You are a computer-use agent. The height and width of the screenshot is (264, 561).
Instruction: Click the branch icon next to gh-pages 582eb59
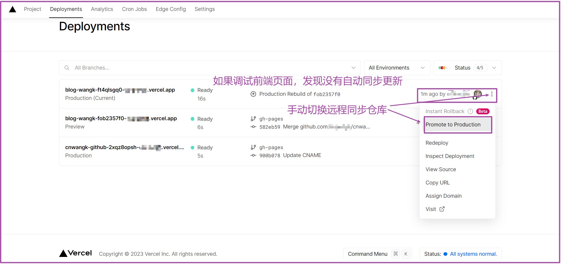pos(253,119)
